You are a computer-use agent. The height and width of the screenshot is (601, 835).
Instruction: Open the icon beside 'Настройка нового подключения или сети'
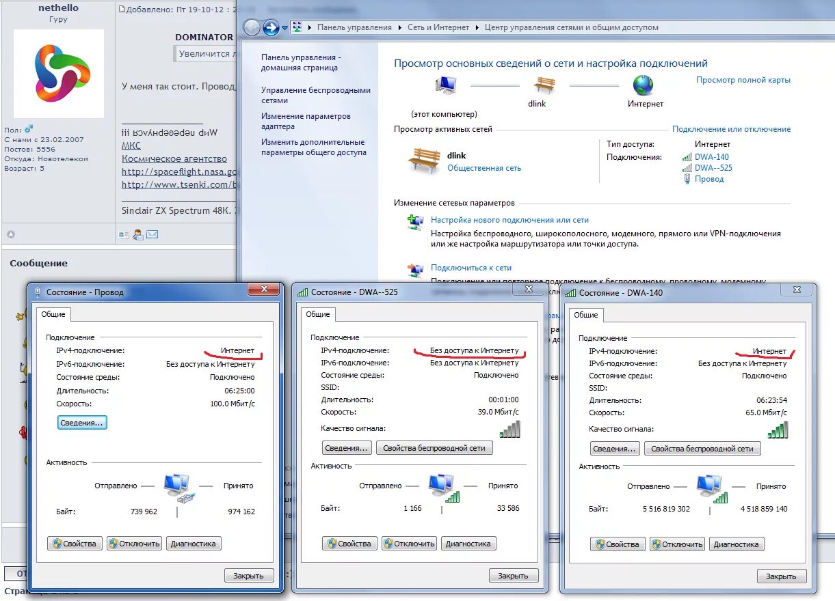pos(414,222)
